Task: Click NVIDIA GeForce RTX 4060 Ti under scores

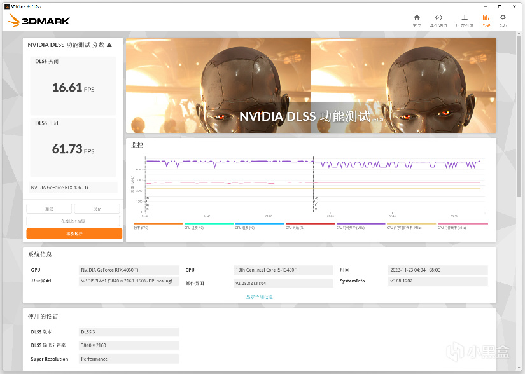Action: (x=73, y=188)
